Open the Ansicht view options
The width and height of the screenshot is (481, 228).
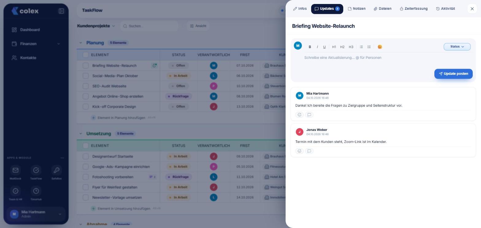click(x=198, y=26)
